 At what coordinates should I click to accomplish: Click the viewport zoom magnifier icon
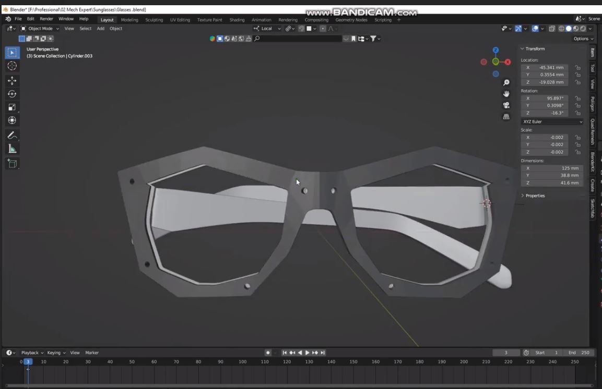pos(506,83)
